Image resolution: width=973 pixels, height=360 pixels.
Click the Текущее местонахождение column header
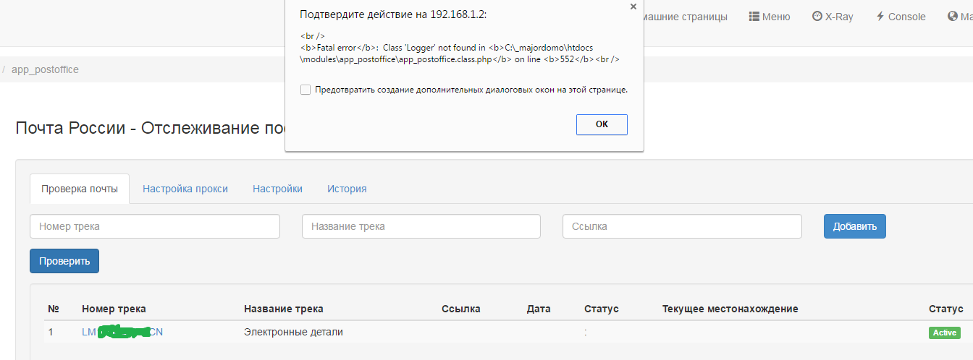(730, 309)
